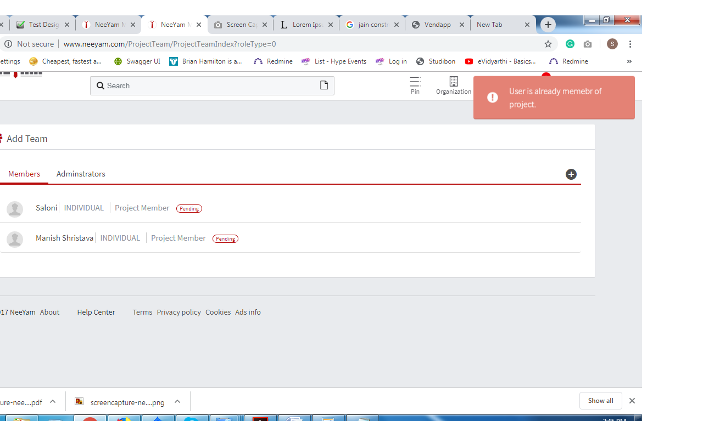The height and width of the screenshot is (421, 703).
Task: Open a new browser tab with plus button
Action: [x=548, y=25]
